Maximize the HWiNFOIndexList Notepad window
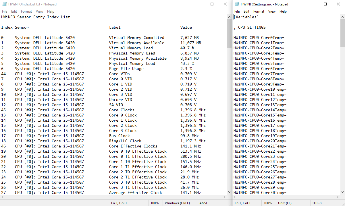 click(212, 4)
